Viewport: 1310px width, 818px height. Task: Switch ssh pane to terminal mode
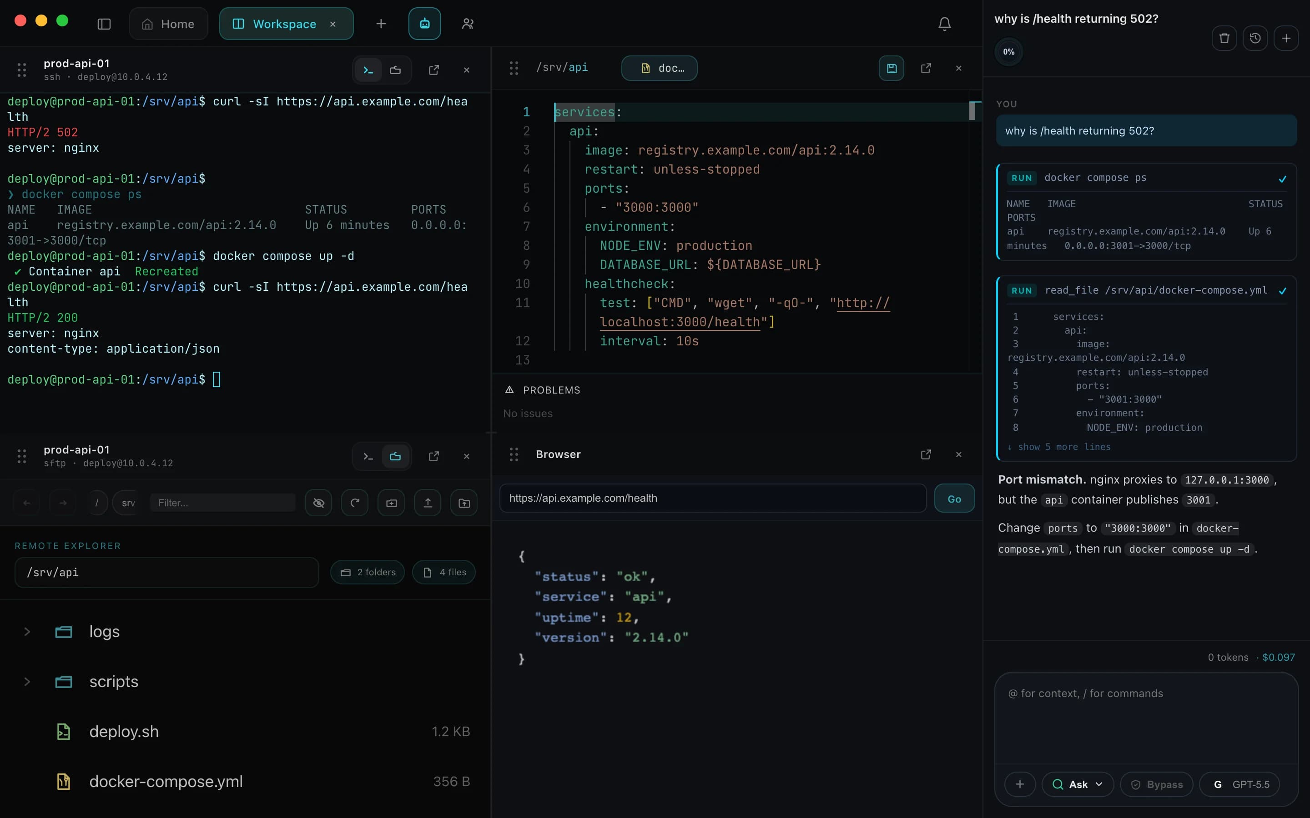368,70
